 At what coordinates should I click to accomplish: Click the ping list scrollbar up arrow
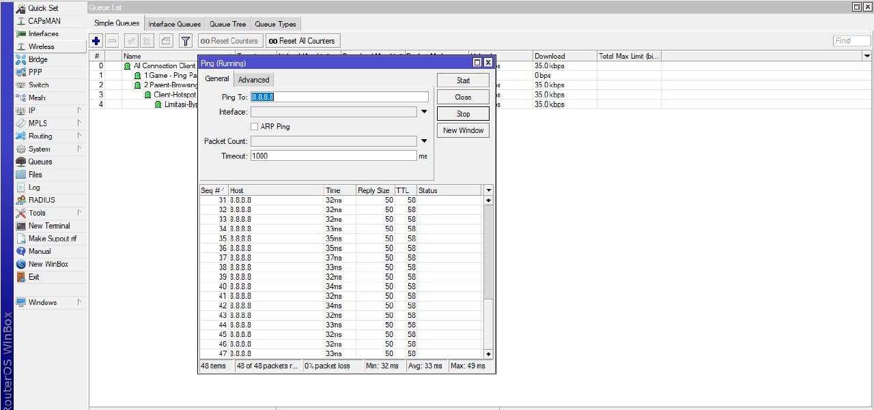pos(488,201)
